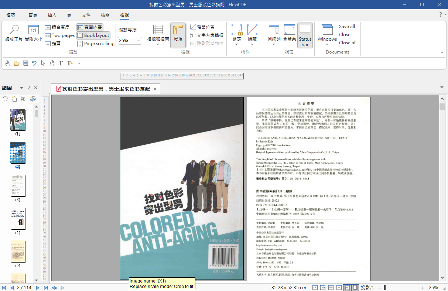Switch to the 首頁 ribbon tab
This screenshot has height=291, width=448.
pos(33,15)
